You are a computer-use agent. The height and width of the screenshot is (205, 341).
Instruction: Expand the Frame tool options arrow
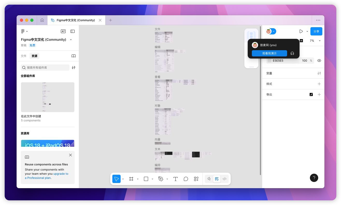pyautogui.click(x=138, y=179)
